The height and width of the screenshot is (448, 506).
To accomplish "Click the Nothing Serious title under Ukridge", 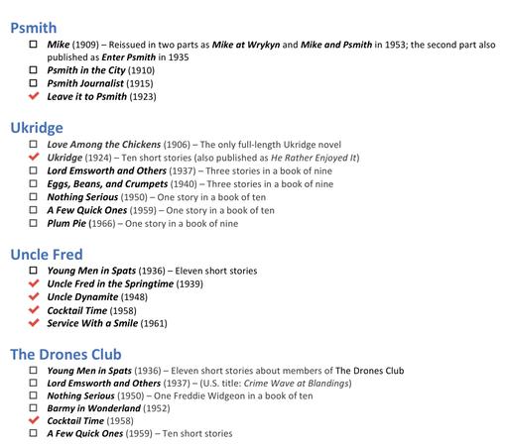I will [x=82, y=197].
